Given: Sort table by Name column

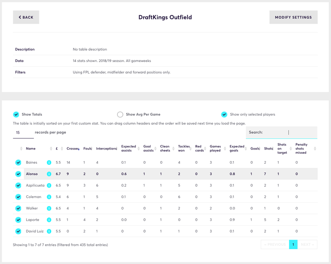Looking at the screenshot, I should pos(31,148).
